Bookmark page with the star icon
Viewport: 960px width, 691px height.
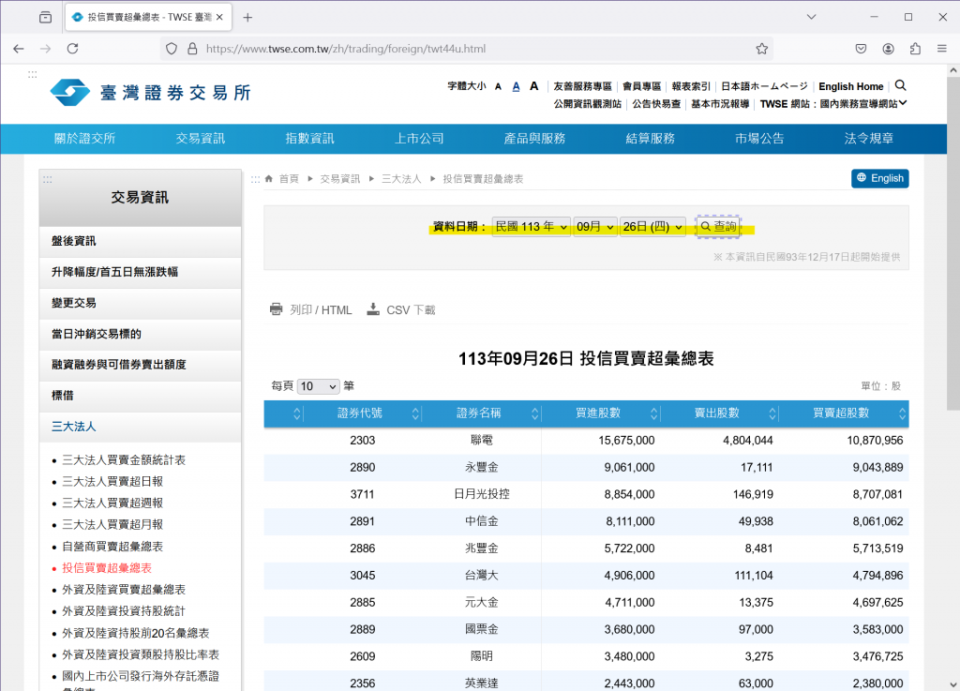click(761, 49)
